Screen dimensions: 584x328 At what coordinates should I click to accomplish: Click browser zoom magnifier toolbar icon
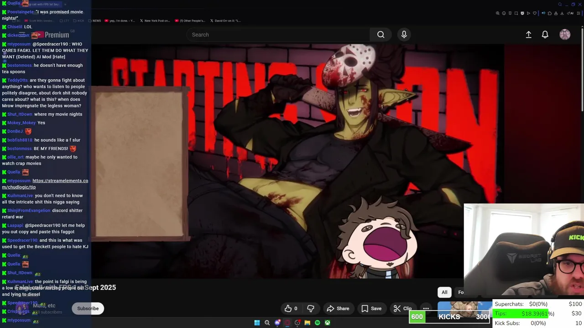pyautogui.click(x=497, y=13)
